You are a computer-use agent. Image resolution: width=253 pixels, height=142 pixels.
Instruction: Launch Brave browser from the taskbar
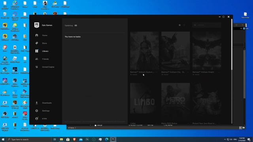74,139
